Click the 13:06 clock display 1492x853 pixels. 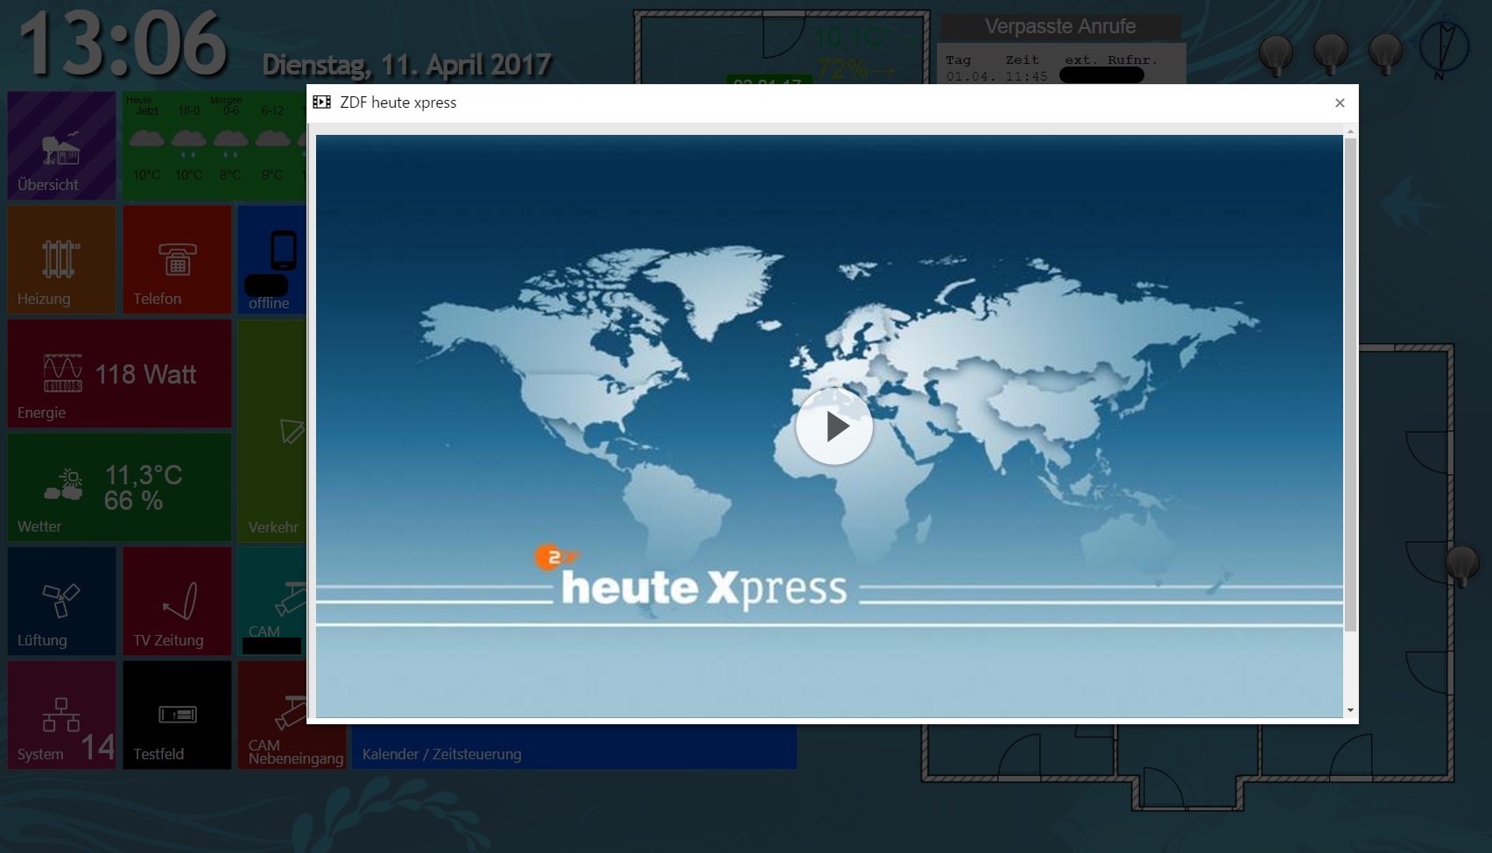coord(122,44)
